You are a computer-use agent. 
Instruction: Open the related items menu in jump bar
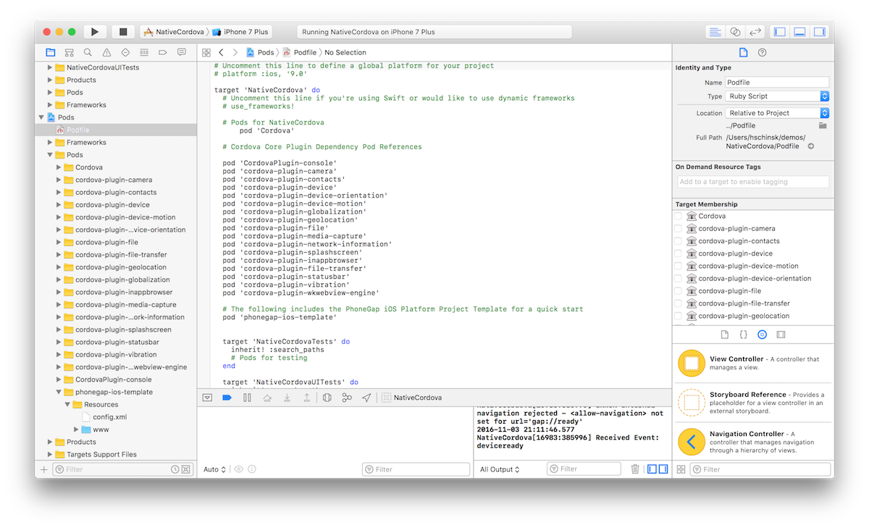pyautogui.click(x=206, y=52)
